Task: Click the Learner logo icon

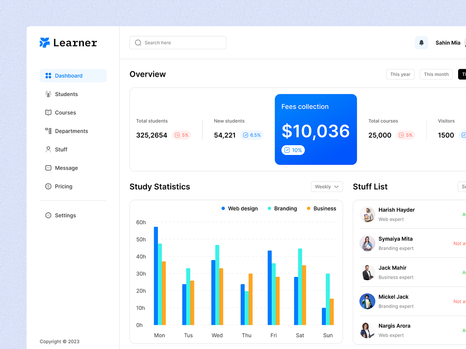Action: click(x=45, y=43)
